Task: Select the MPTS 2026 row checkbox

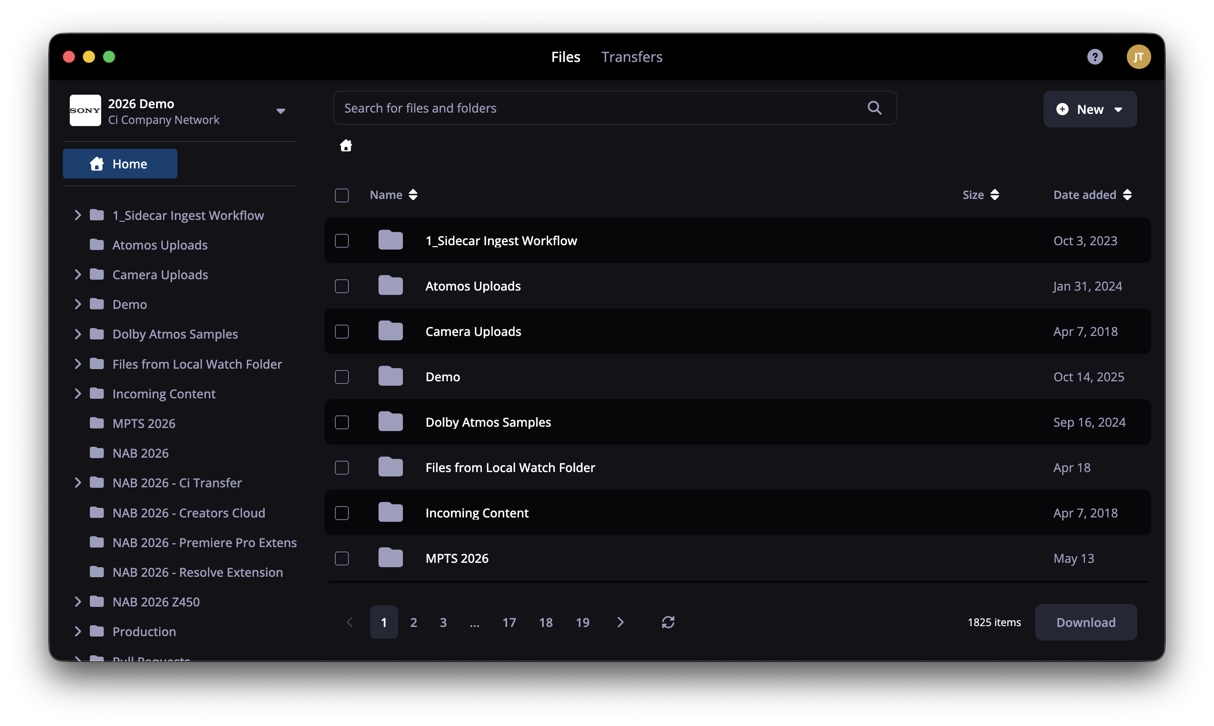Action: click(x=341, y=558)
